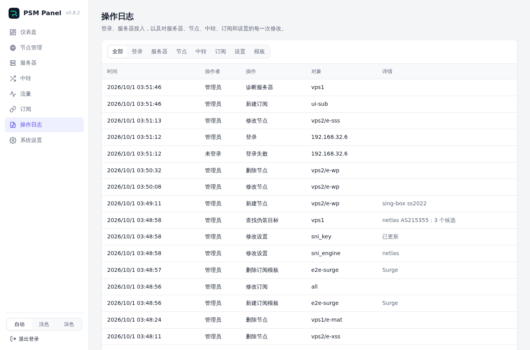Filter logs by 设置 tab
This screenshot has height=350, width=530.
tap(240, 52)
